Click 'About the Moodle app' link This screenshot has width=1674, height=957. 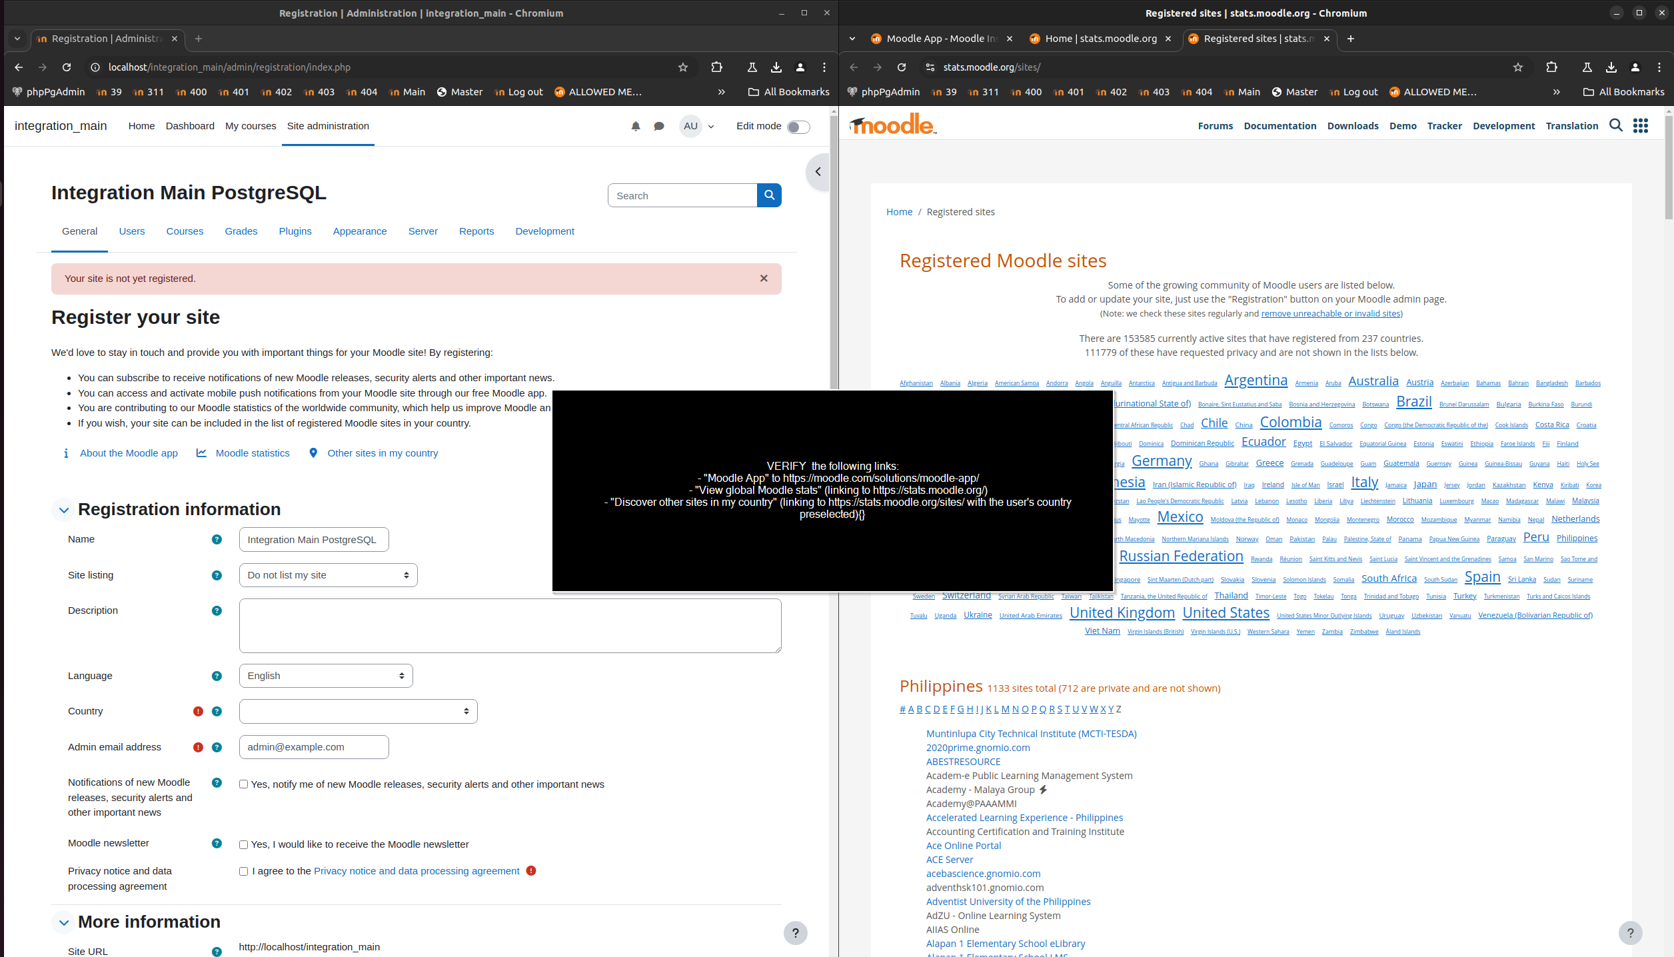click(129, 453)
